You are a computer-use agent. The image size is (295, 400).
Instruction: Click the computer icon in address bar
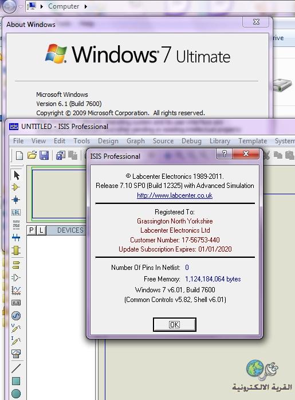pos(32,6)
